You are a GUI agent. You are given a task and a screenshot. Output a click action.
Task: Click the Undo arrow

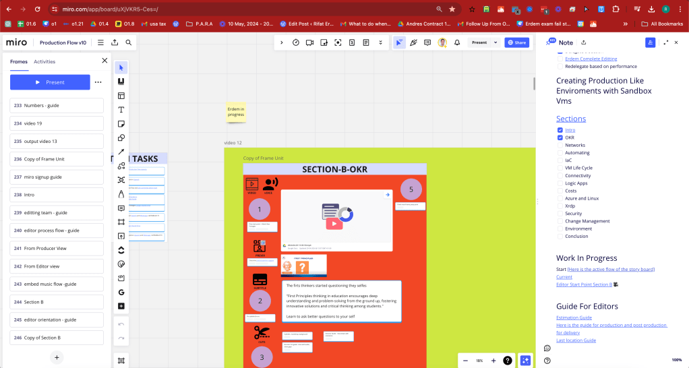(x=121, y=324)
